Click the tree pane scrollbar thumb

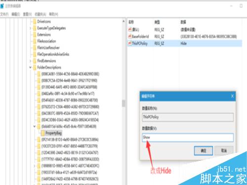tap(123, 103)
